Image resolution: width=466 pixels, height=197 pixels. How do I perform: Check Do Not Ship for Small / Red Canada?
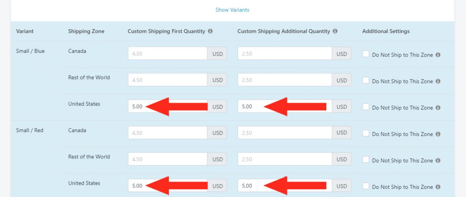click(366, 133)
